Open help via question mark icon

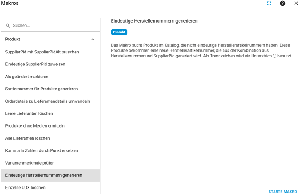282,4
